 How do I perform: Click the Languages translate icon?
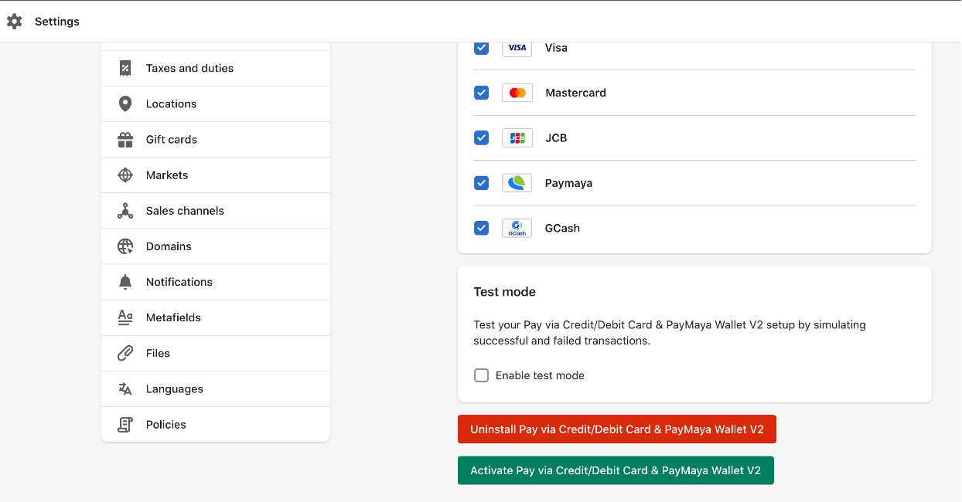click(x=125, y=388)
